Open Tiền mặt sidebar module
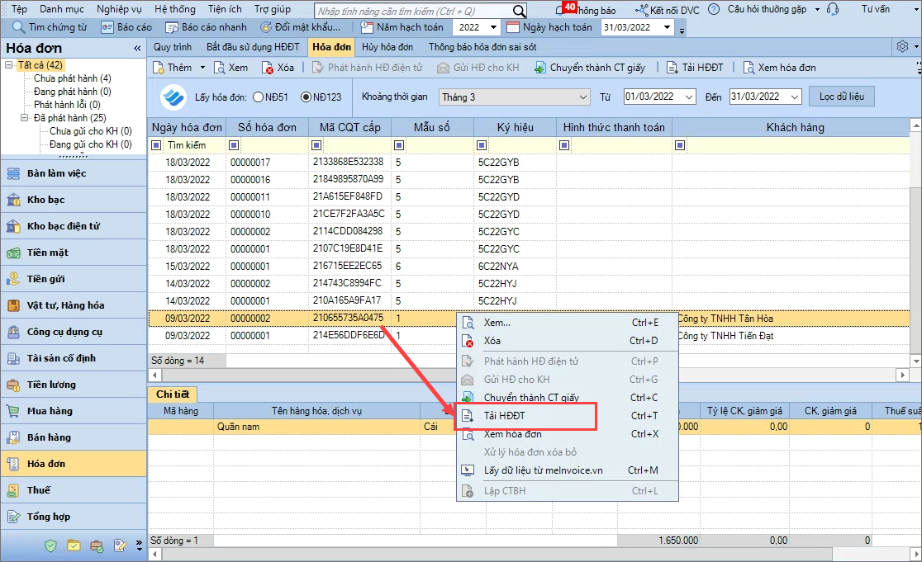This screenshot has width=922, height=562. (x=74, y=253)
